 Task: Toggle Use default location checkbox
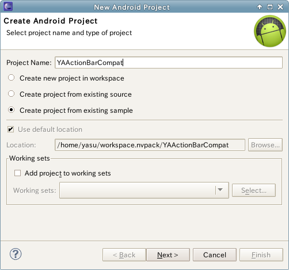click(10, 130)
